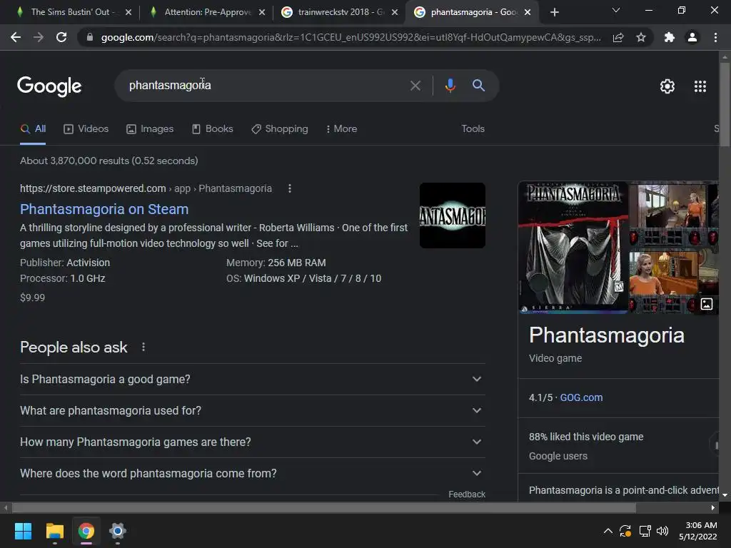The width and height of the screenshot is (731, 548).
Task: Click the share page icon in address bar
Action: coord(618,37)
